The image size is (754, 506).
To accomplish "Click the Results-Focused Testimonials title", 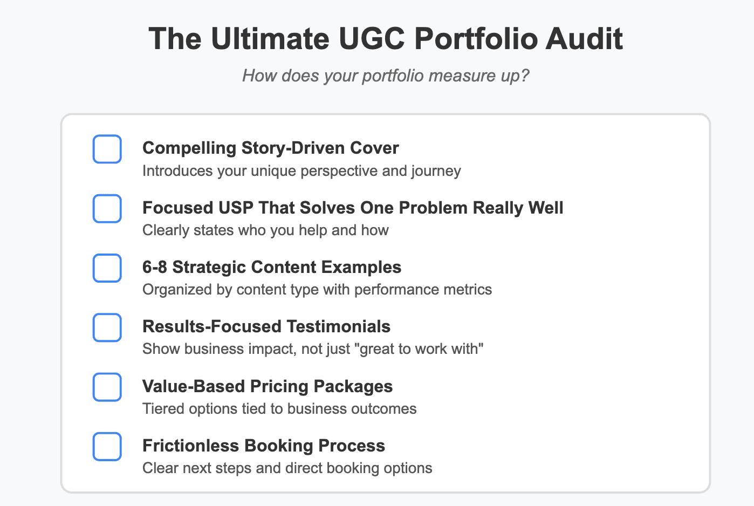I will point(266,327).
